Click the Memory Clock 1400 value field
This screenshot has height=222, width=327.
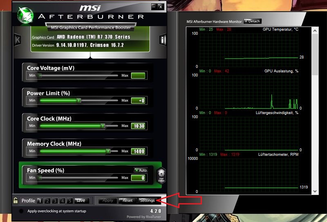[x=138, y=151]
